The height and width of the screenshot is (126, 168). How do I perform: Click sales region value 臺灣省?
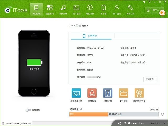coord(133,48)
